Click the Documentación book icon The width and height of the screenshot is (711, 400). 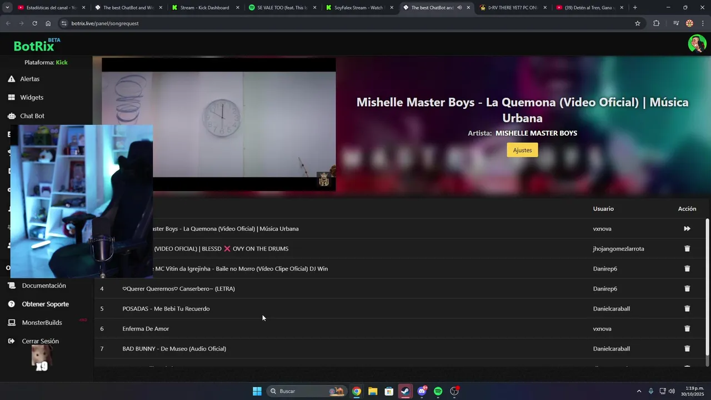tap(11, 286)
